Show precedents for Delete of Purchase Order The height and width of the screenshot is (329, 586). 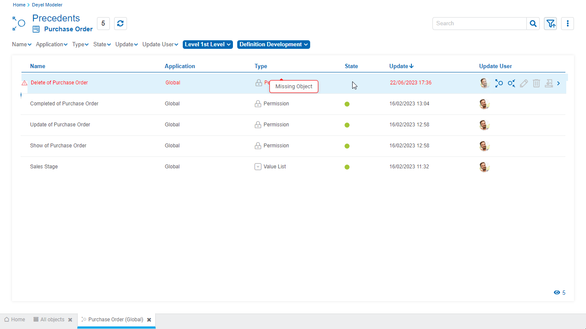(498, 84)
